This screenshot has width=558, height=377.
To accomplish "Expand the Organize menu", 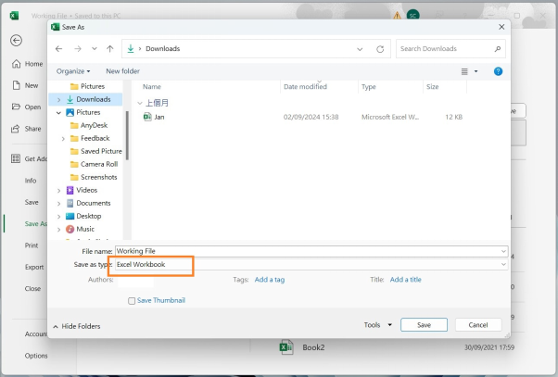I will click(73, 71).
